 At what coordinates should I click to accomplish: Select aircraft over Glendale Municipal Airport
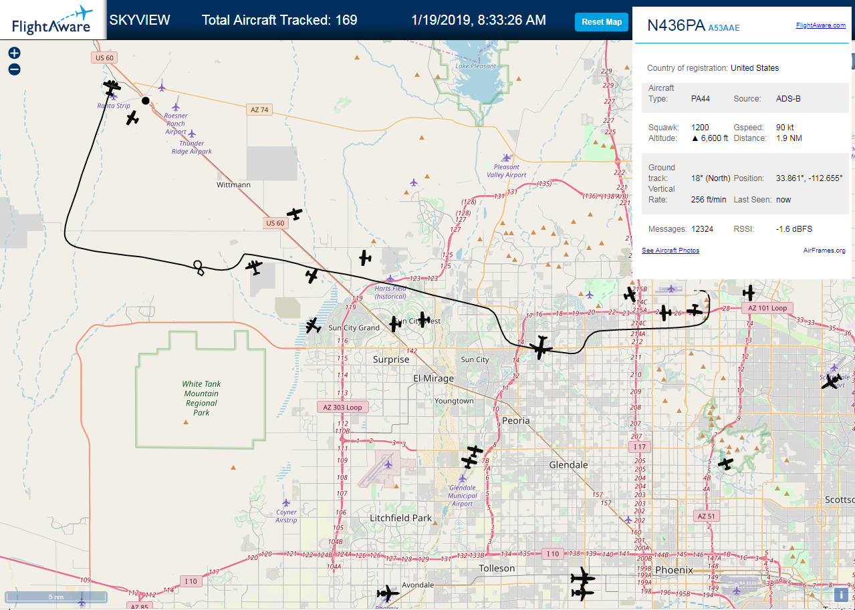click(x=469, y=462)
